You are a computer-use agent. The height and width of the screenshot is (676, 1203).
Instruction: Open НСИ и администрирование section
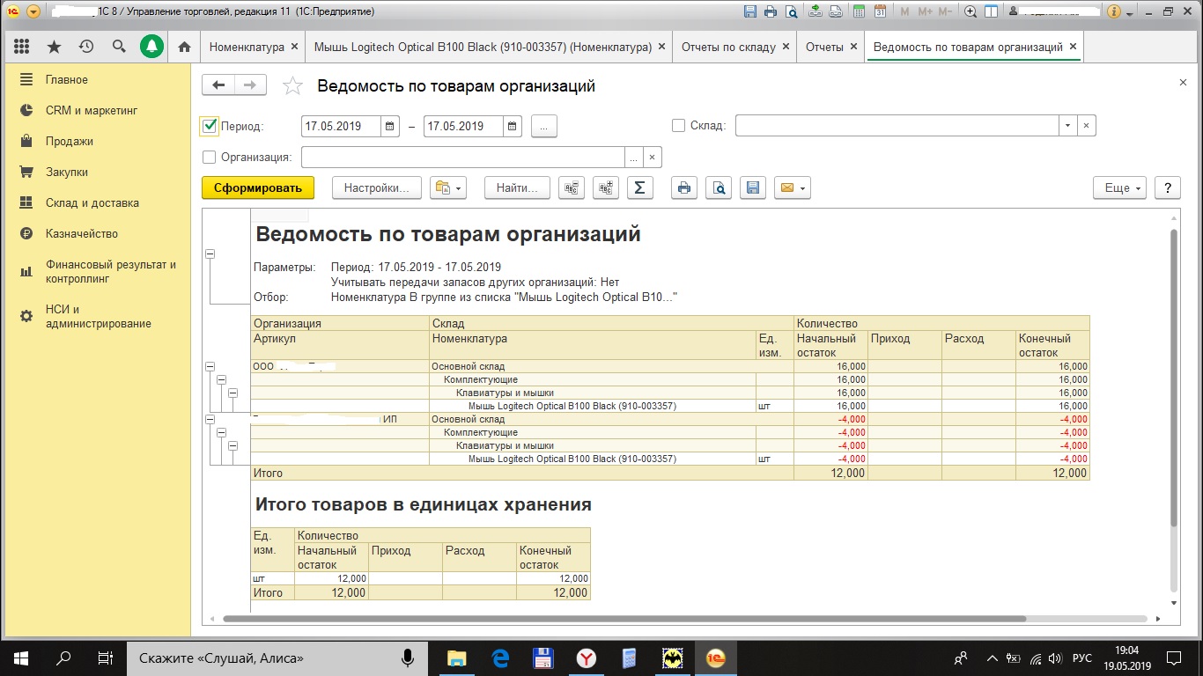(x=99, y=316)
